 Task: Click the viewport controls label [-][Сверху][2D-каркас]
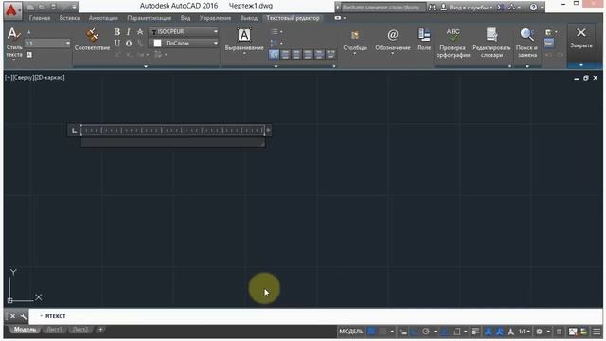point(35,78)
